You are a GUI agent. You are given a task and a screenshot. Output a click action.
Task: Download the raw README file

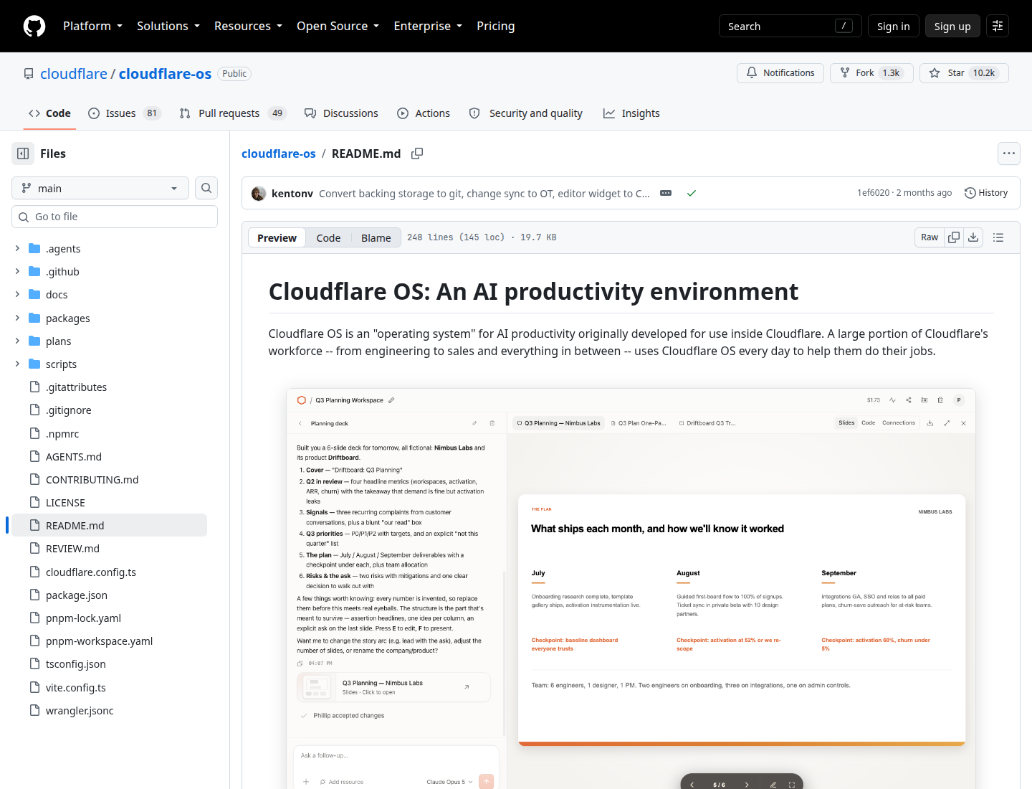pyautogui.click(x=973, y=237)
